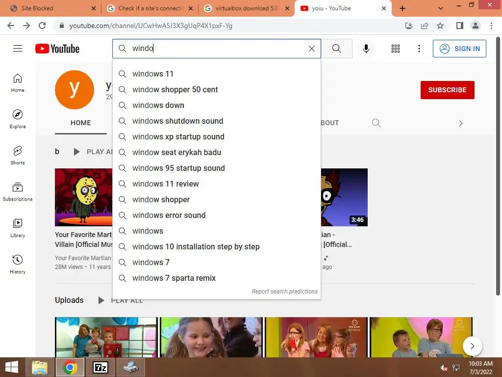Click the channel search magnifier icon
This screenshot has height=377, width=502.
(x=376, y=123)
